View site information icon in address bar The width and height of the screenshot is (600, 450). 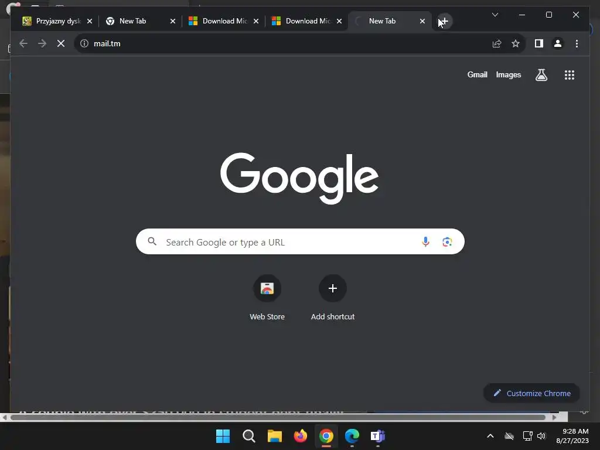click(x=84, y=43)
